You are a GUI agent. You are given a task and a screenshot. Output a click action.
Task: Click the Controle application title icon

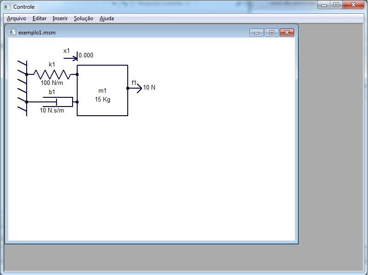[x=7, y=7]
